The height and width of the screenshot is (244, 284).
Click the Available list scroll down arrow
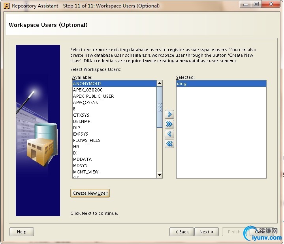160,175
